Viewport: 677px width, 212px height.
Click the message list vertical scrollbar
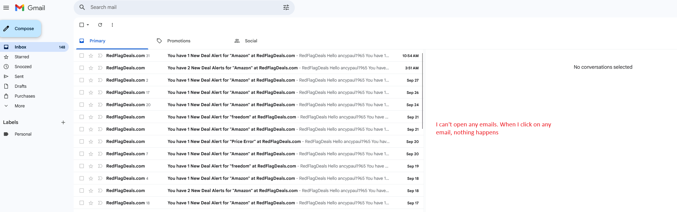click(x=423, y=91)
